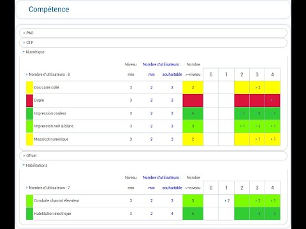Expand level 3 users for Habilitation électrique

pyautogui.click(x=258, y=214)
